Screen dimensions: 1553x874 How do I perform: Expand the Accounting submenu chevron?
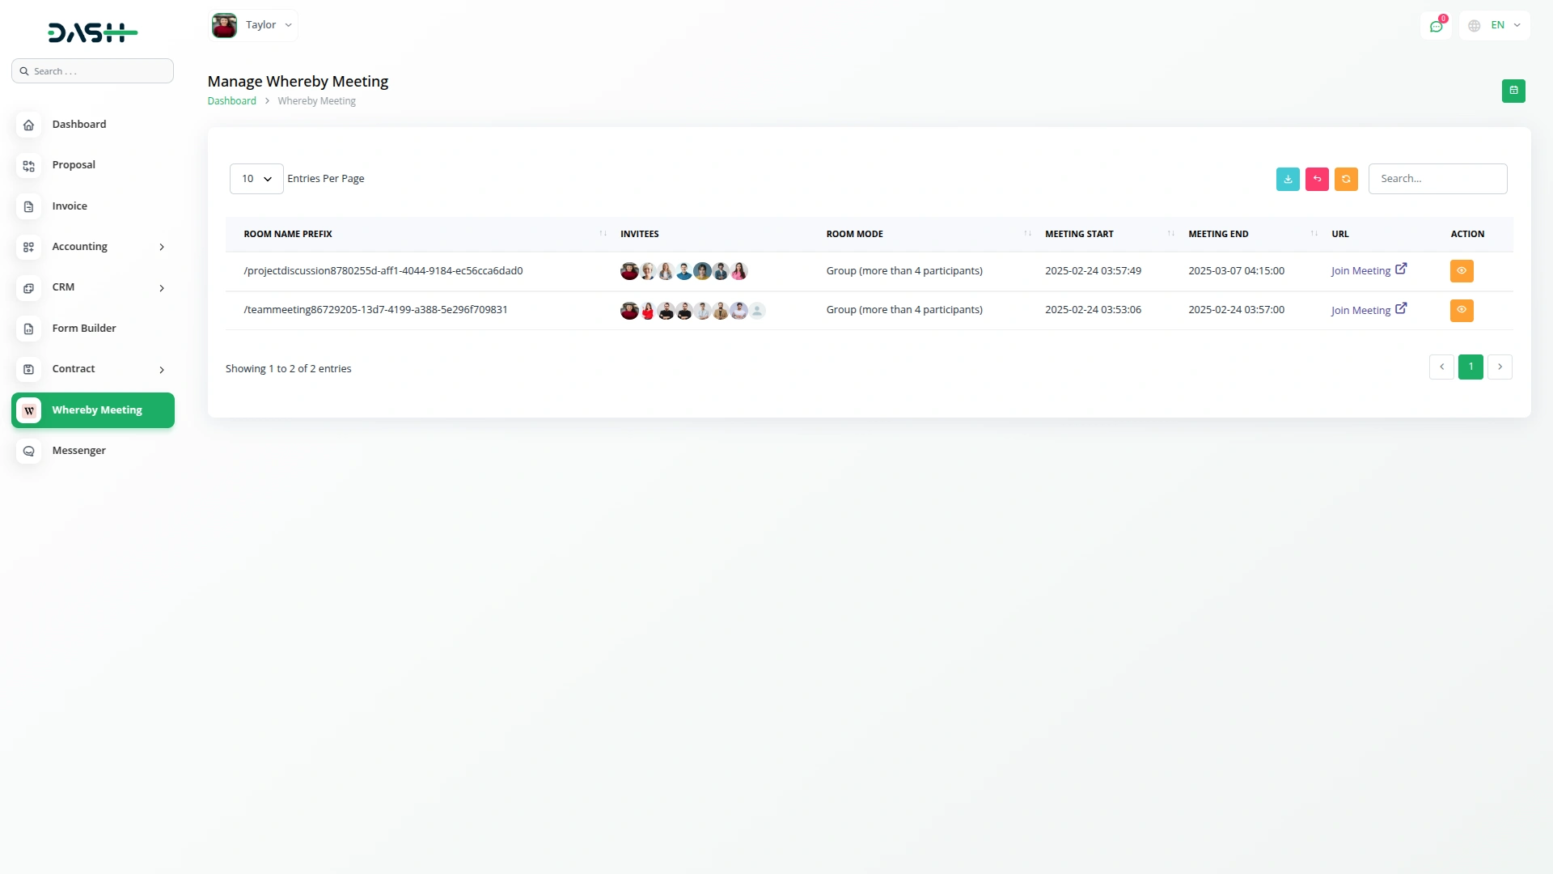162,247
